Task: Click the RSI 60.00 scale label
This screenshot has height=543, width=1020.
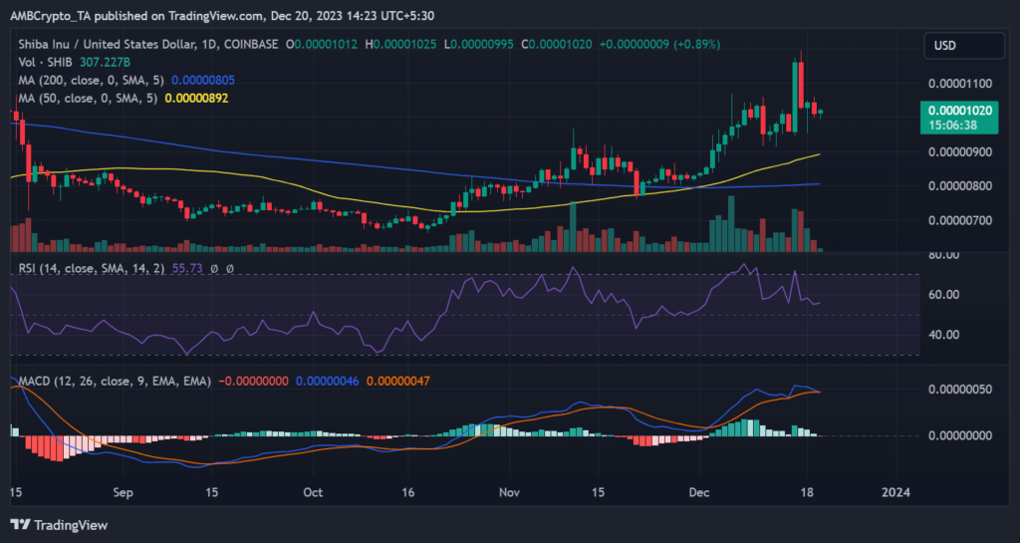Action: pos(944,295)
